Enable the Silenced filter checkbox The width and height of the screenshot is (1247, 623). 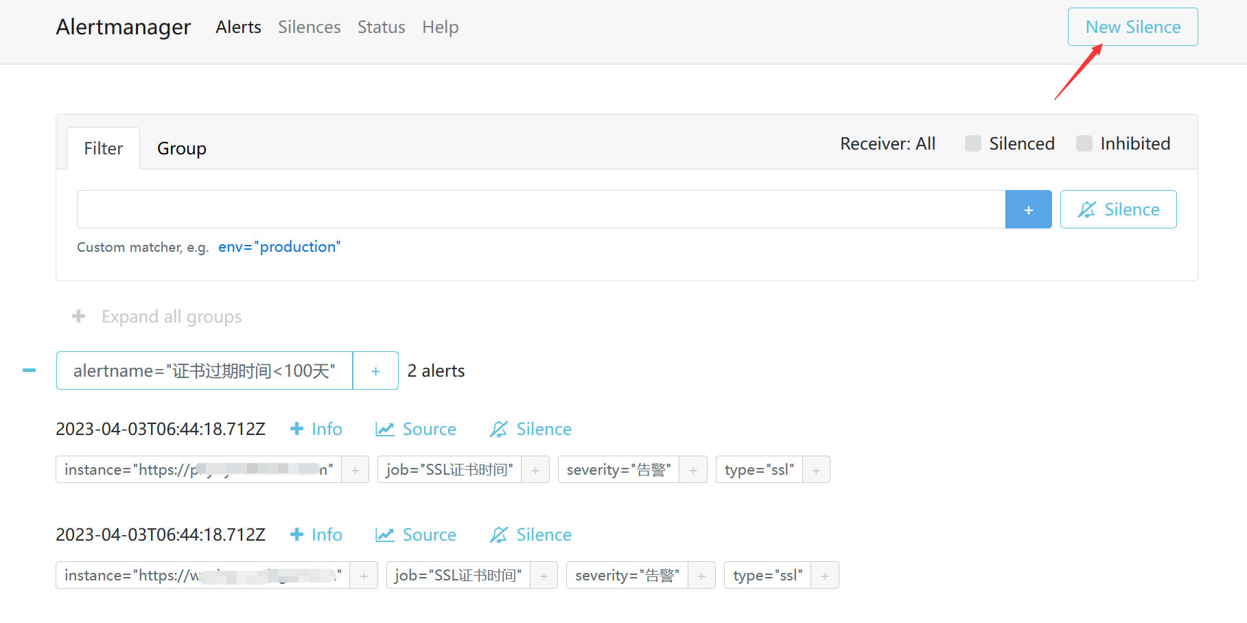(x=973, y=143)
